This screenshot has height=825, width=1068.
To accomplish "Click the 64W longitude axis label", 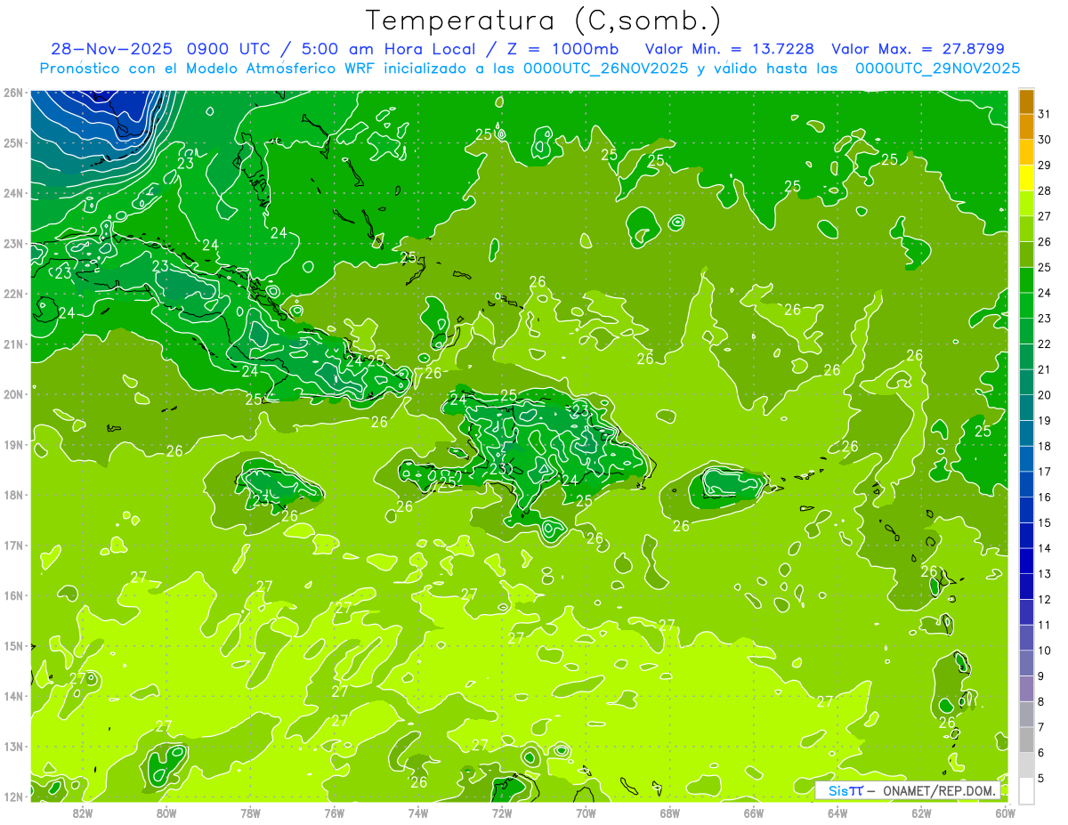I will click(x=837, y=812).
